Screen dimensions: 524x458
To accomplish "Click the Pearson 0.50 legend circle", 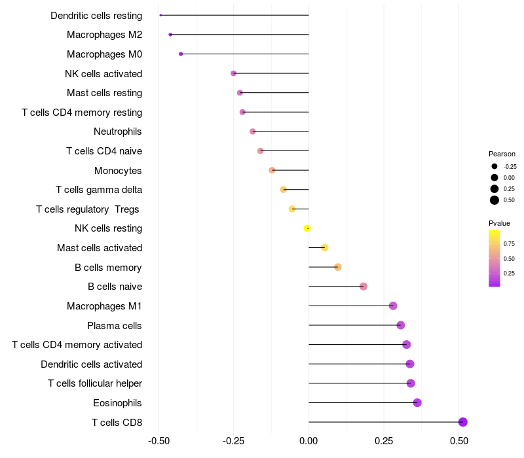I will tap(495, 200).
